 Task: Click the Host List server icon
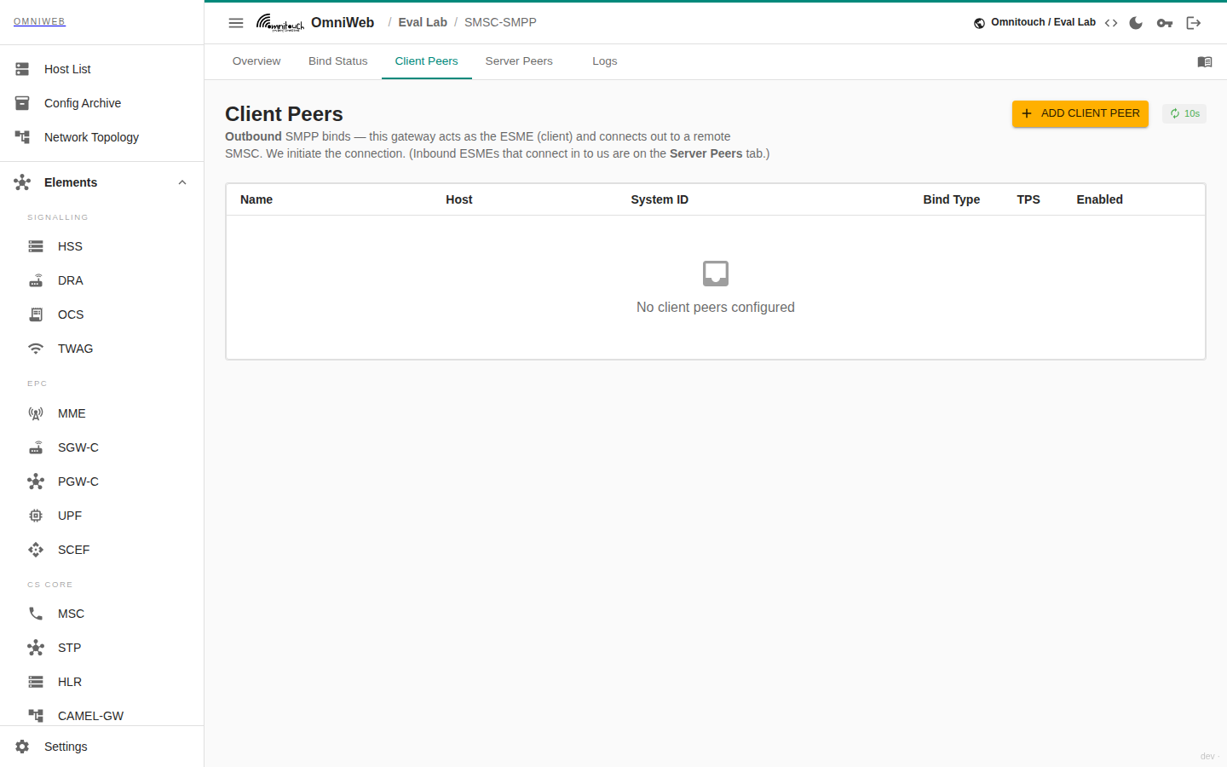click(22, 69)
